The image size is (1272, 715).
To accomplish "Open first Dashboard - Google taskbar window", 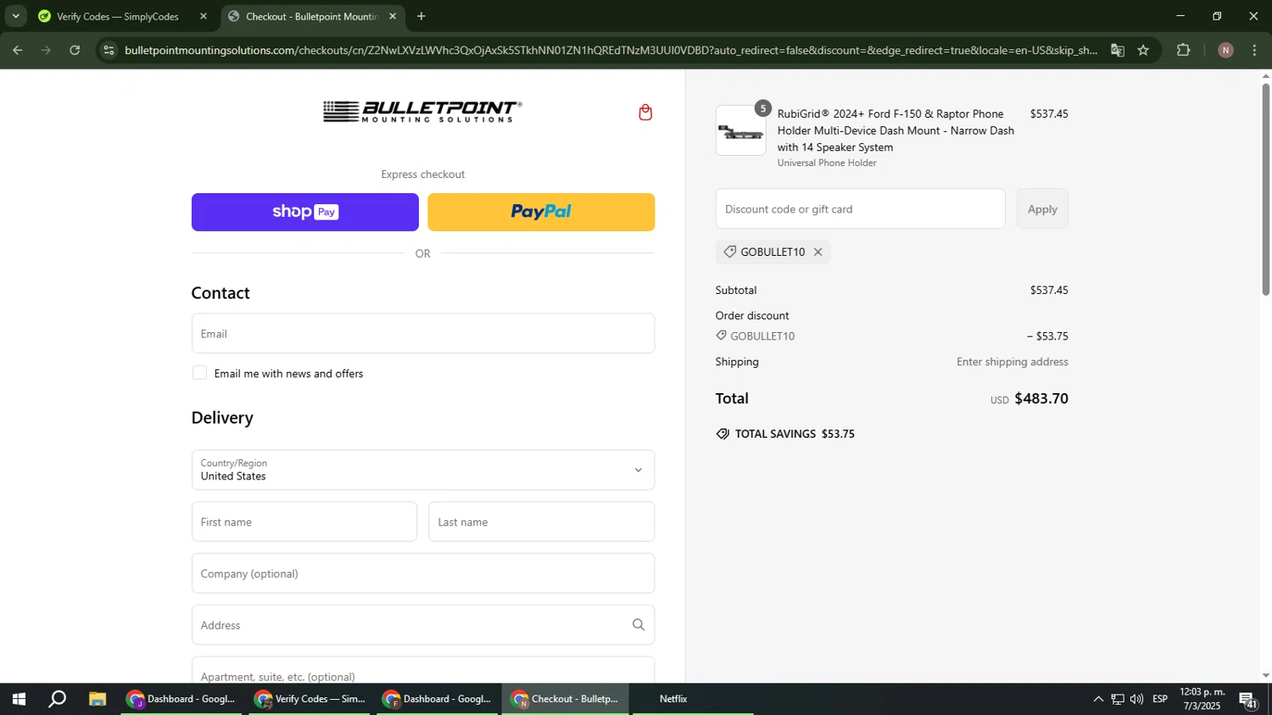I will tap(181, 699).
